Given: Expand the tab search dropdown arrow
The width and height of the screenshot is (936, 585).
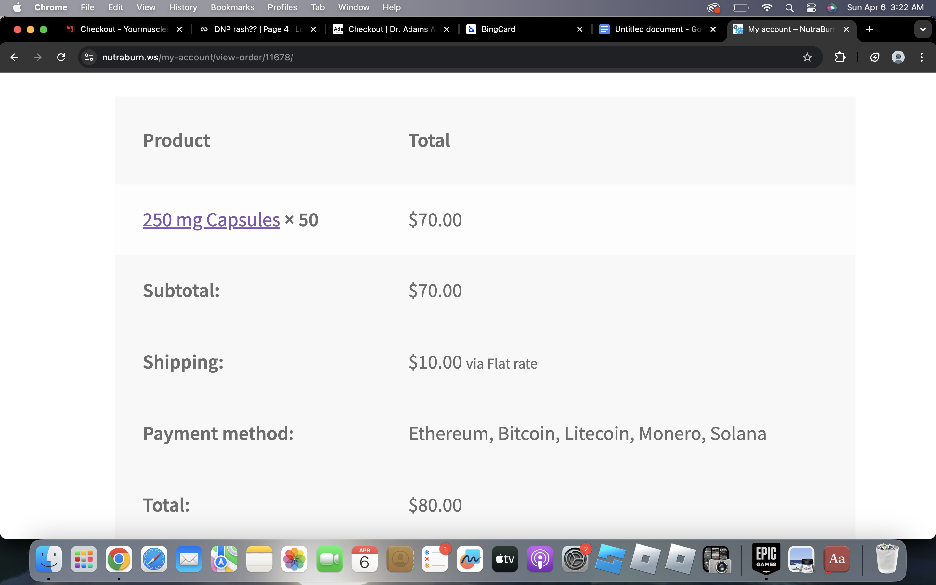Looking at the screenshot, I should click(923, 29).
